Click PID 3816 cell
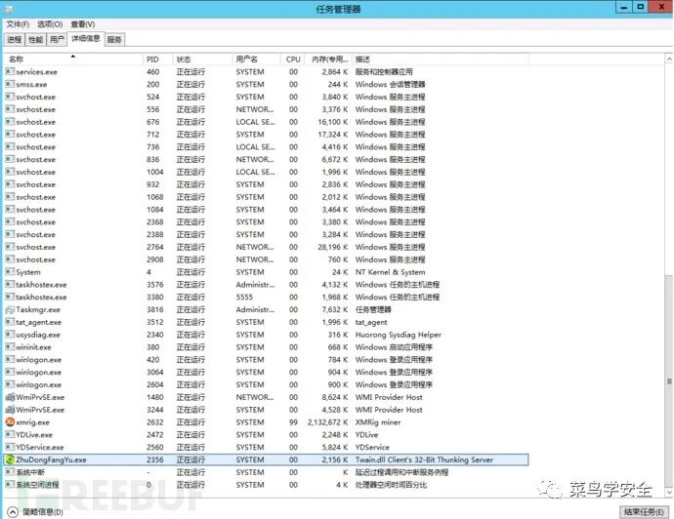The width and height of the screenshot is (674, 519). [154, 310]
